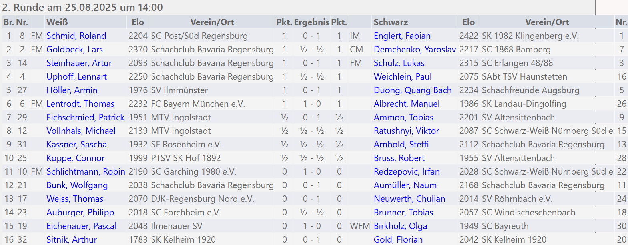
Task: Select Lentrodt, Thomas player link
Action: click(80, 104)
